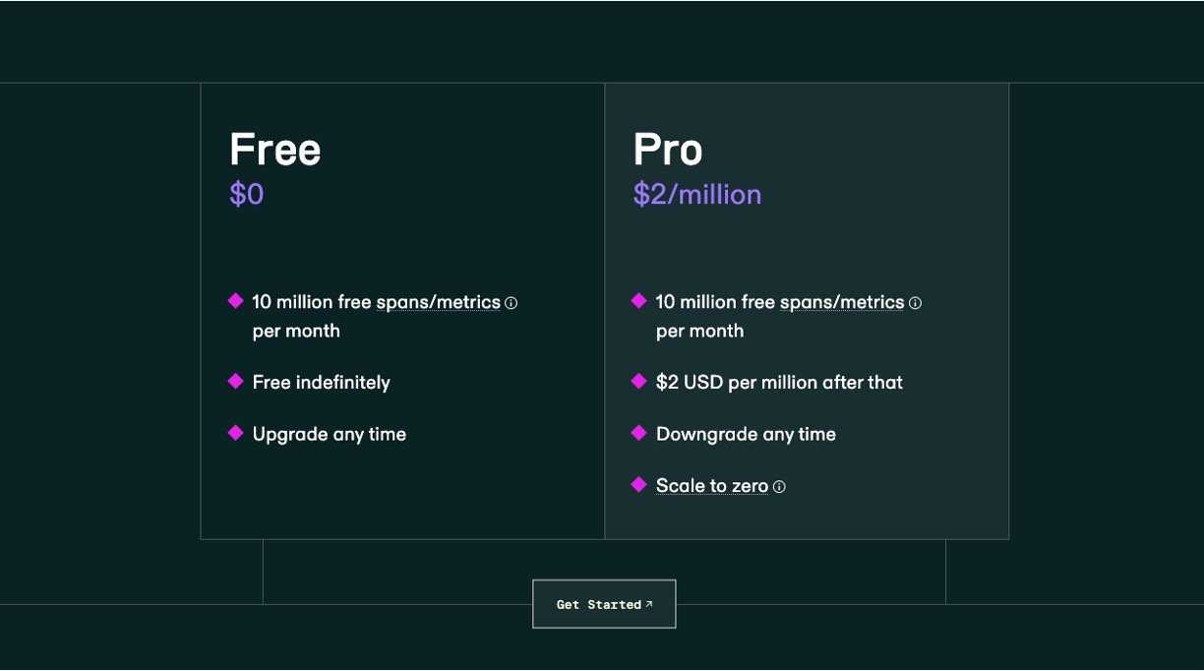The image size is (1204, 671).
Task: Select the Pro plan heading
Action: pyautogui.click(x=668, y=150)
